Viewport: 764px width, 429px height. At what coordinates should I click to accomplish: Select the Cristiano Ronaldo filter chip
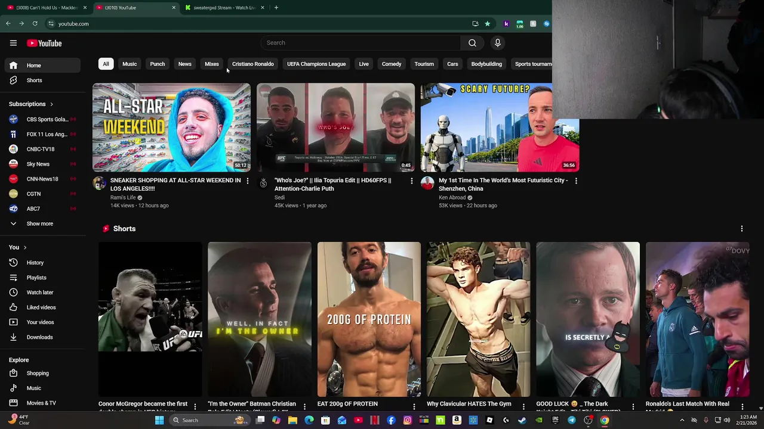pyautogui.click(x=253, y=64)
